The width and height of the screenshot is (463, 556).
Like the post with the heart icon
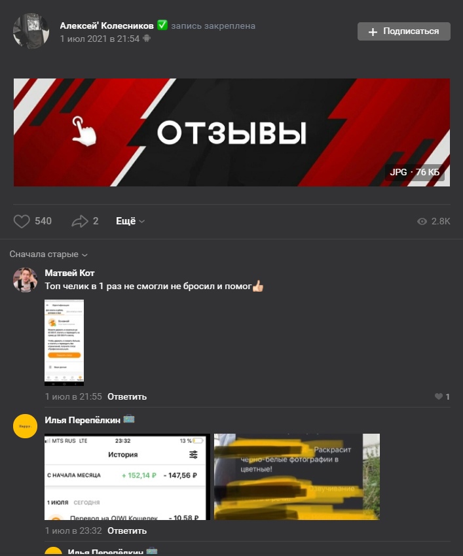click(22, 221)
